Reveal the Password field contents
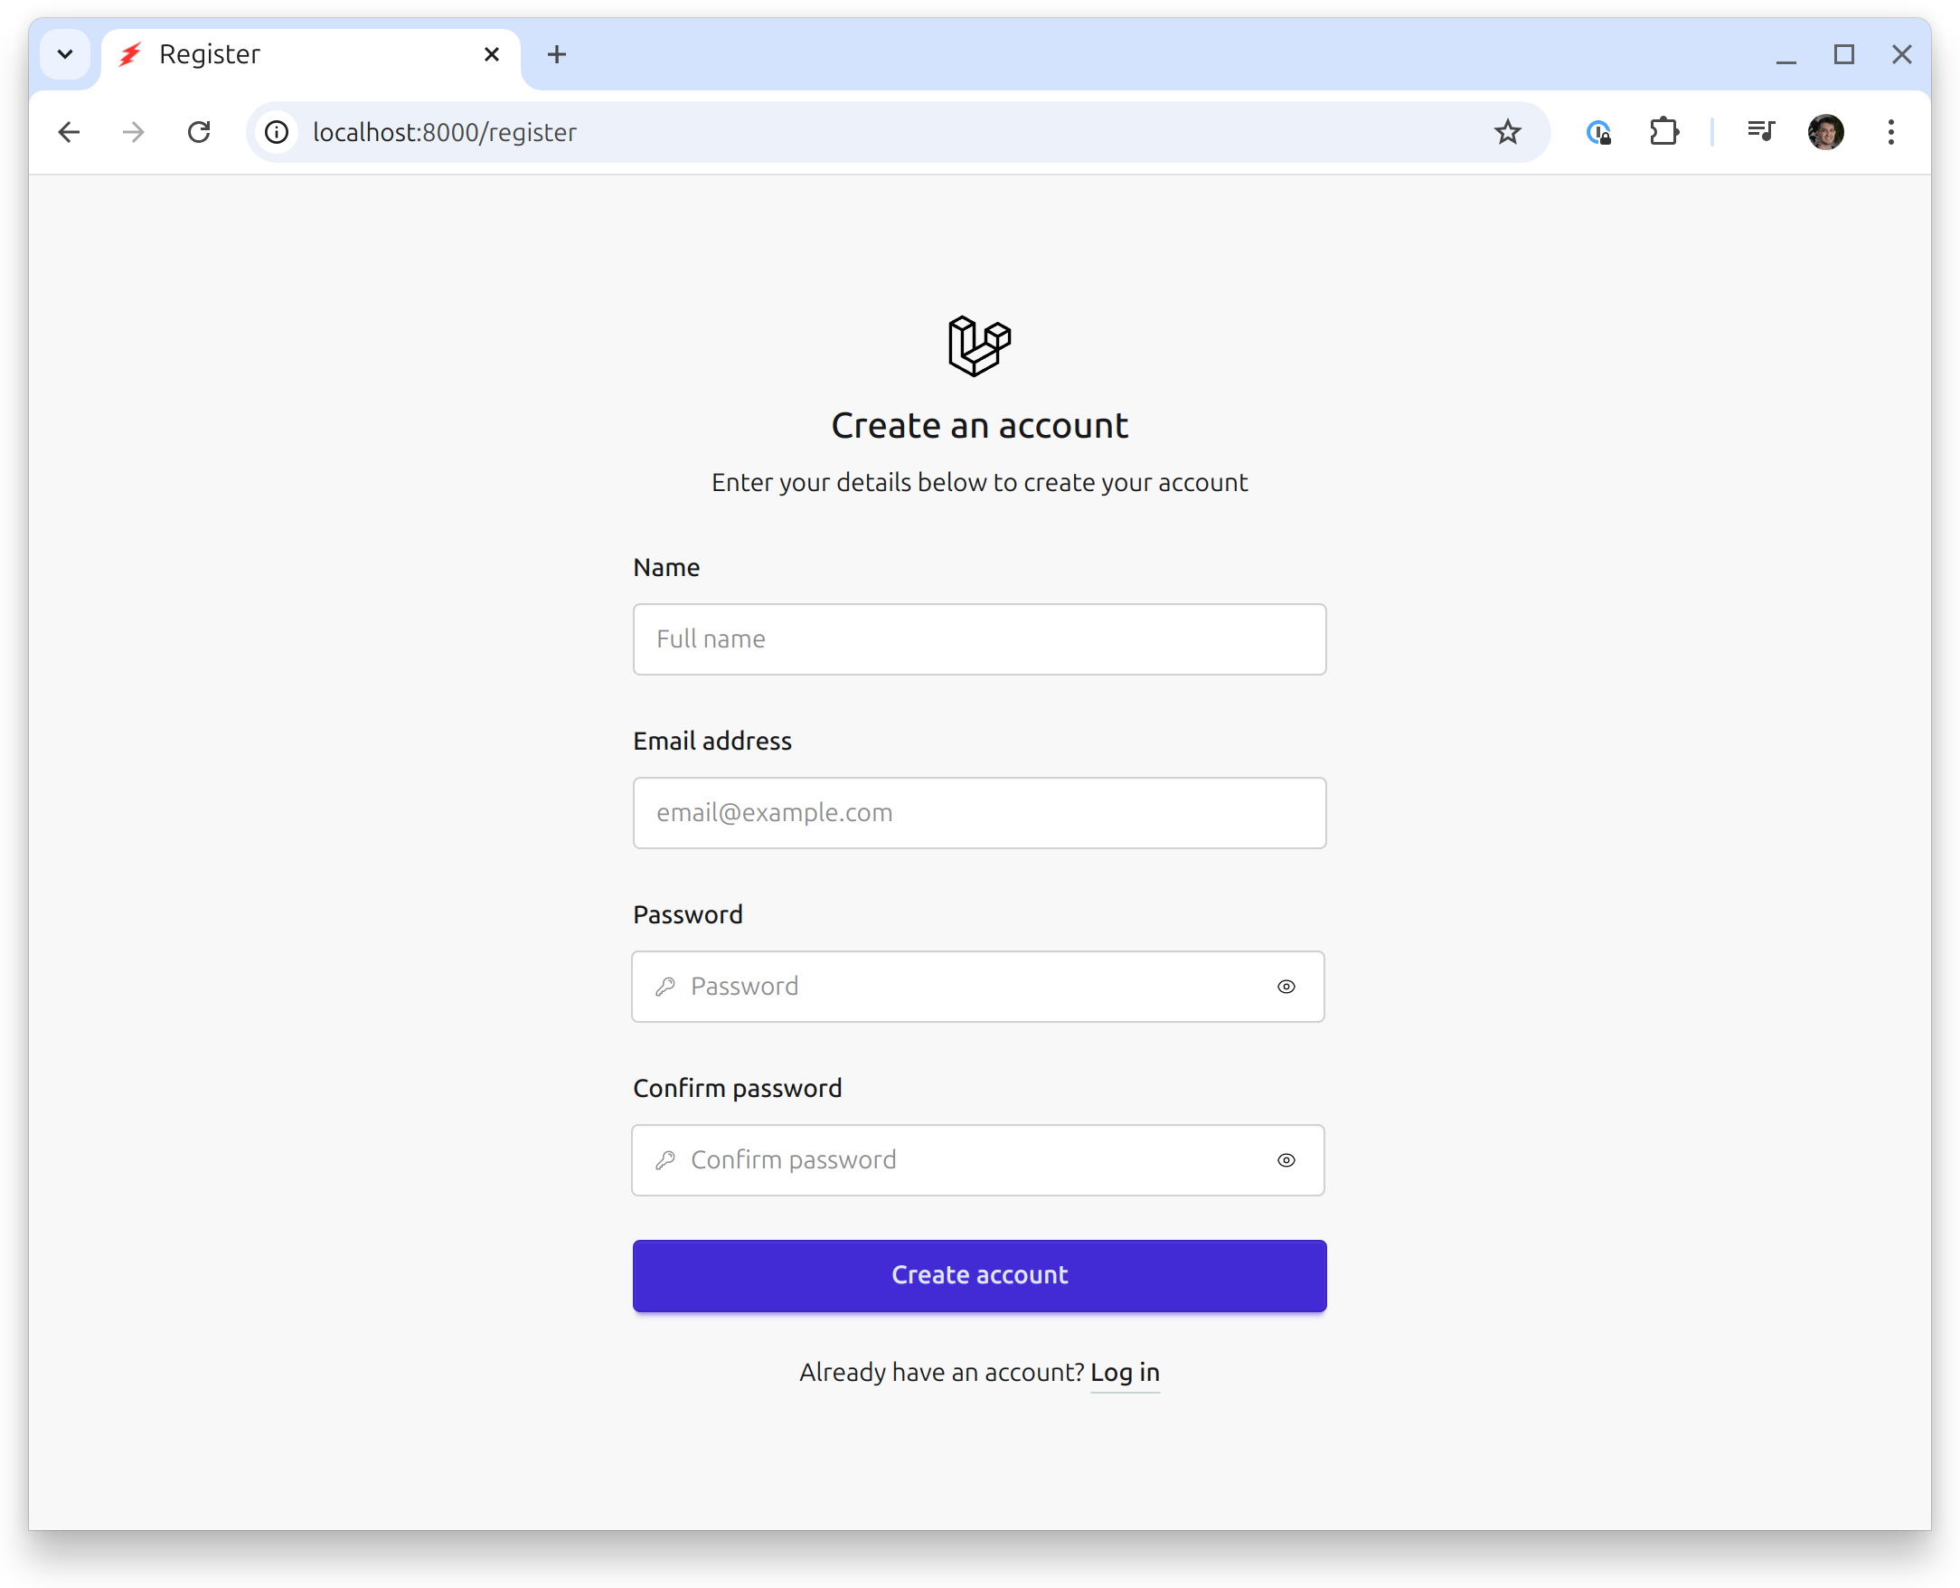This screenshot has height=1588, width=1960. [x=1286, y=986]
